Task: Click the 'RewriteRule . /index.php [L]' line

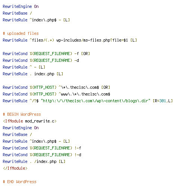Action: [34, 161]
